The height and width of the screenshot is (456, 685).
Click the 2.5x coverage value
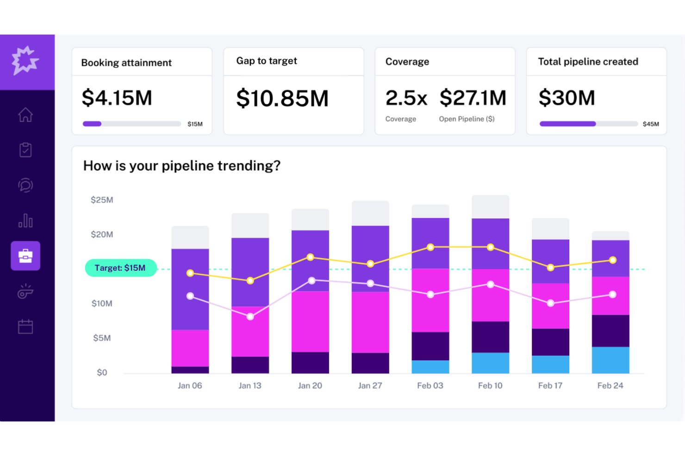(x=406, y=98)
